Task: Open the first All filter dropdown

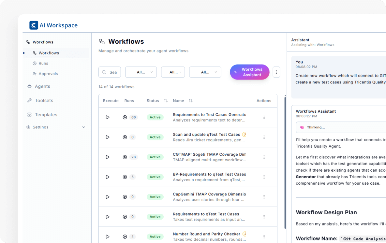Action: click(x=141, y=72)
